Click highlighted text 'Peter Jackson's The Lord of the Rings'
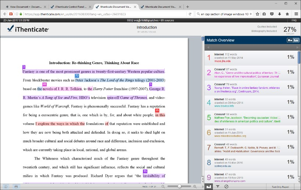 pyautogui.click(x=105, y=80)
